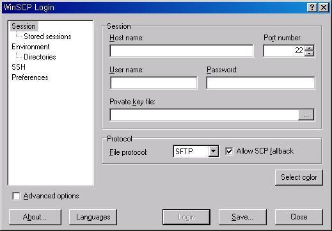Screen dimensions: 332x231
Task: Open the About dialog
Action: point(35,217)
